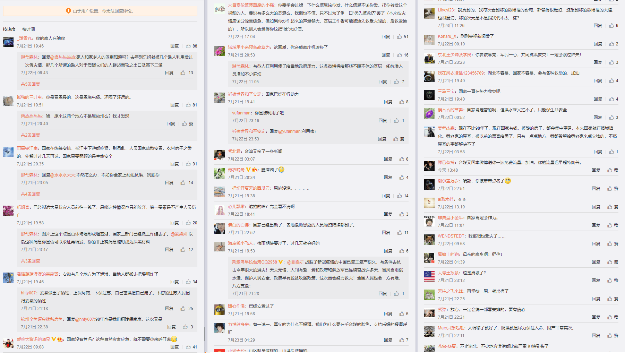Switch to 按时间 sorting tab

coord(29,29)
